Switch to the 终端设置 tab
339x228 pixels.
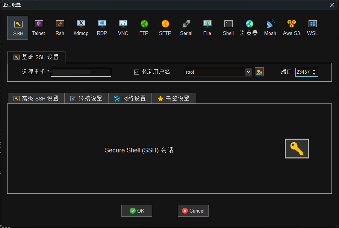tap(86, 98)
